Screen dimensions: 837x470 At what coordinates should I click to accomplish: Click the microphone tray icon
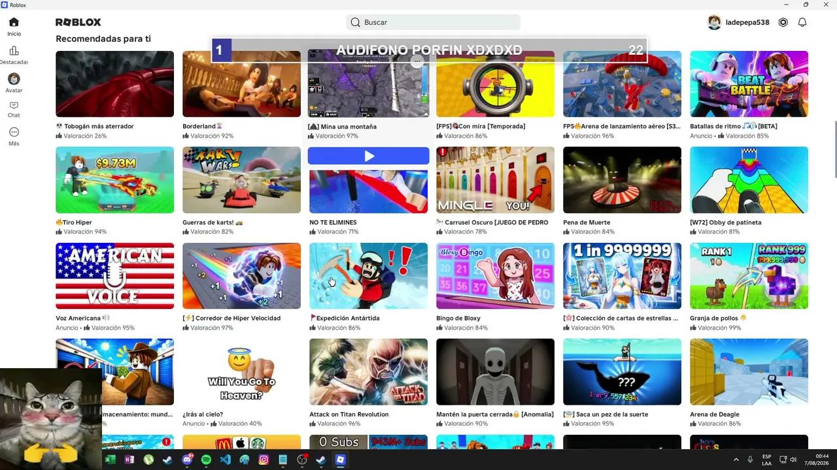click(750, 460)
